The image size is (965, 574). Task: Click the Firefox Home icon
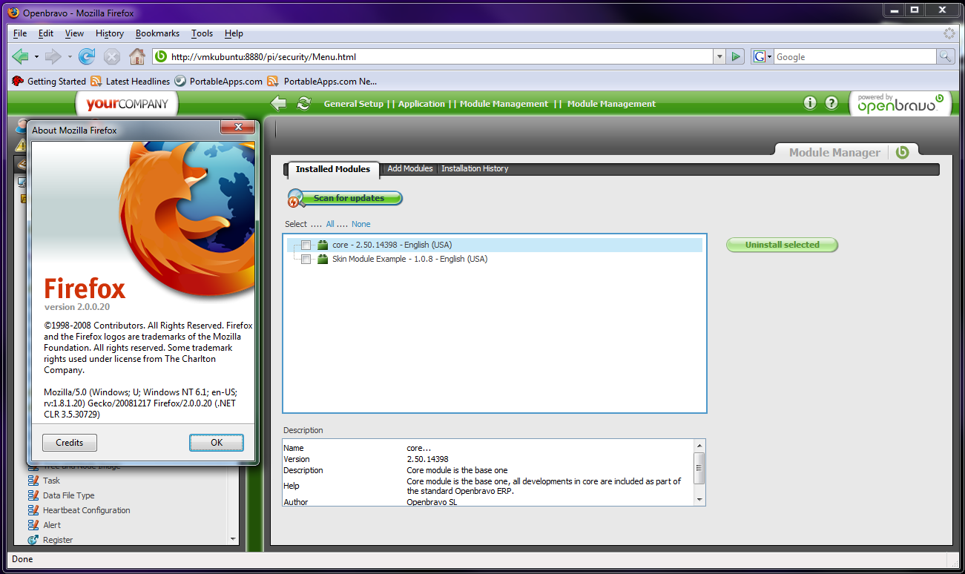tap(136, 56)
